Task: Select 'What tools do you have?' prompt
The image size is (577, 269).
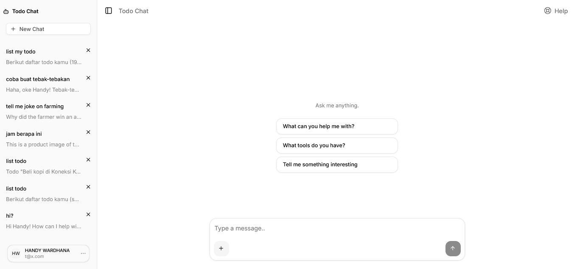Action: tap(337, 145)
